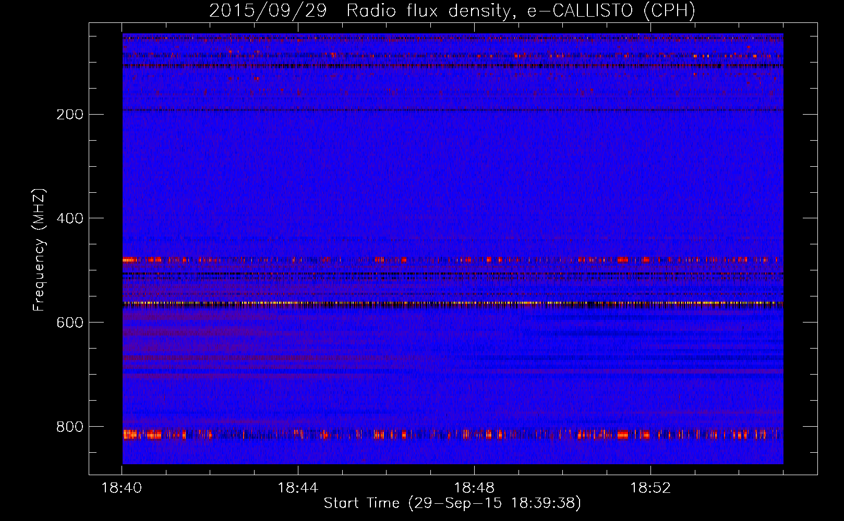The width and height of the screenshot is (844, 521).
Task: Select the 200 frequency tick label
Action: point(70,114)
